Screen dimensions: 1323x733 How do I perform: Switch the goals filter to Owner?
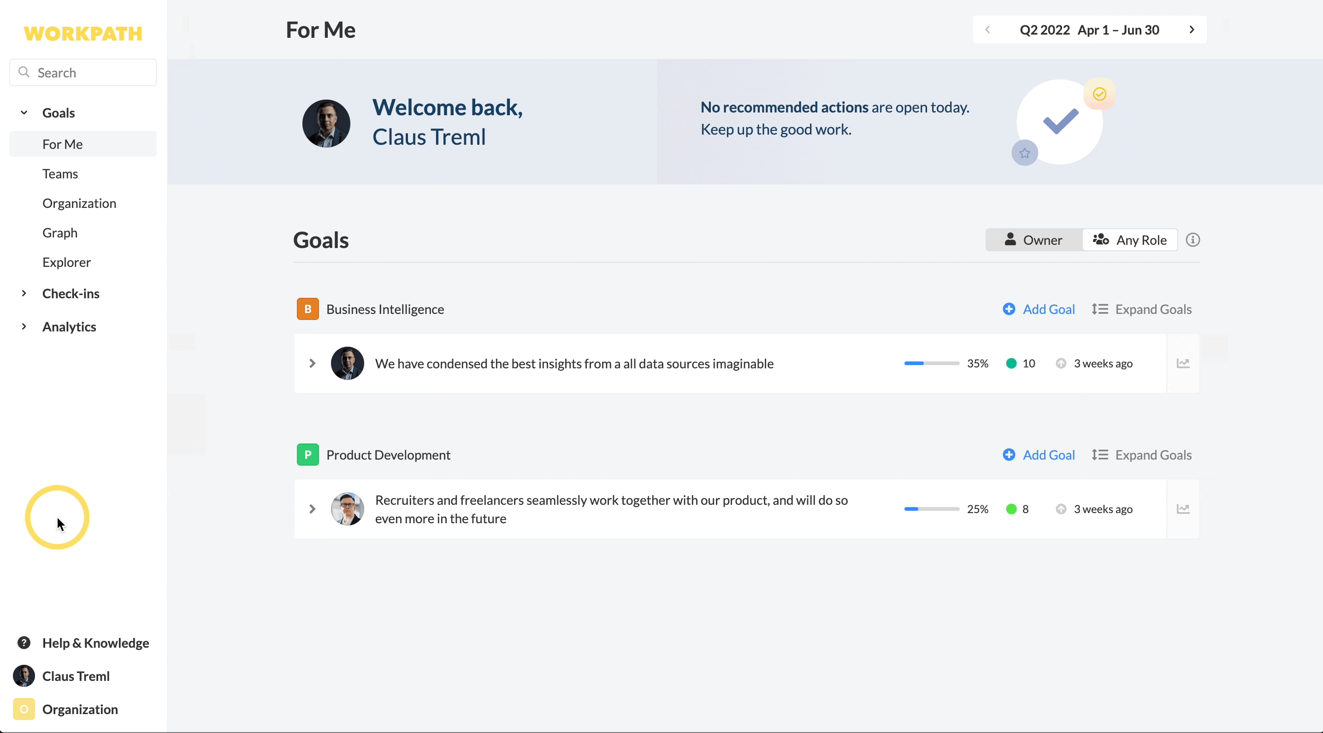1034,240
